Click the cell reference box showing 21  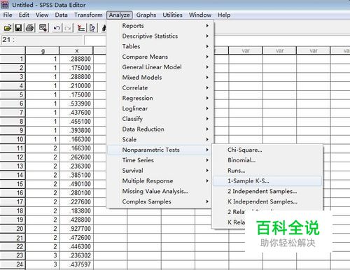click(x=42, y=40)
